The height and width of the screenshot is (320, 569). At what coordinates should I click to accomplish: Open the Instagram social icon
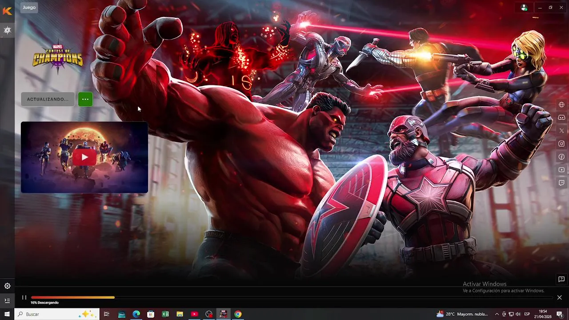[x=561, y=144]
